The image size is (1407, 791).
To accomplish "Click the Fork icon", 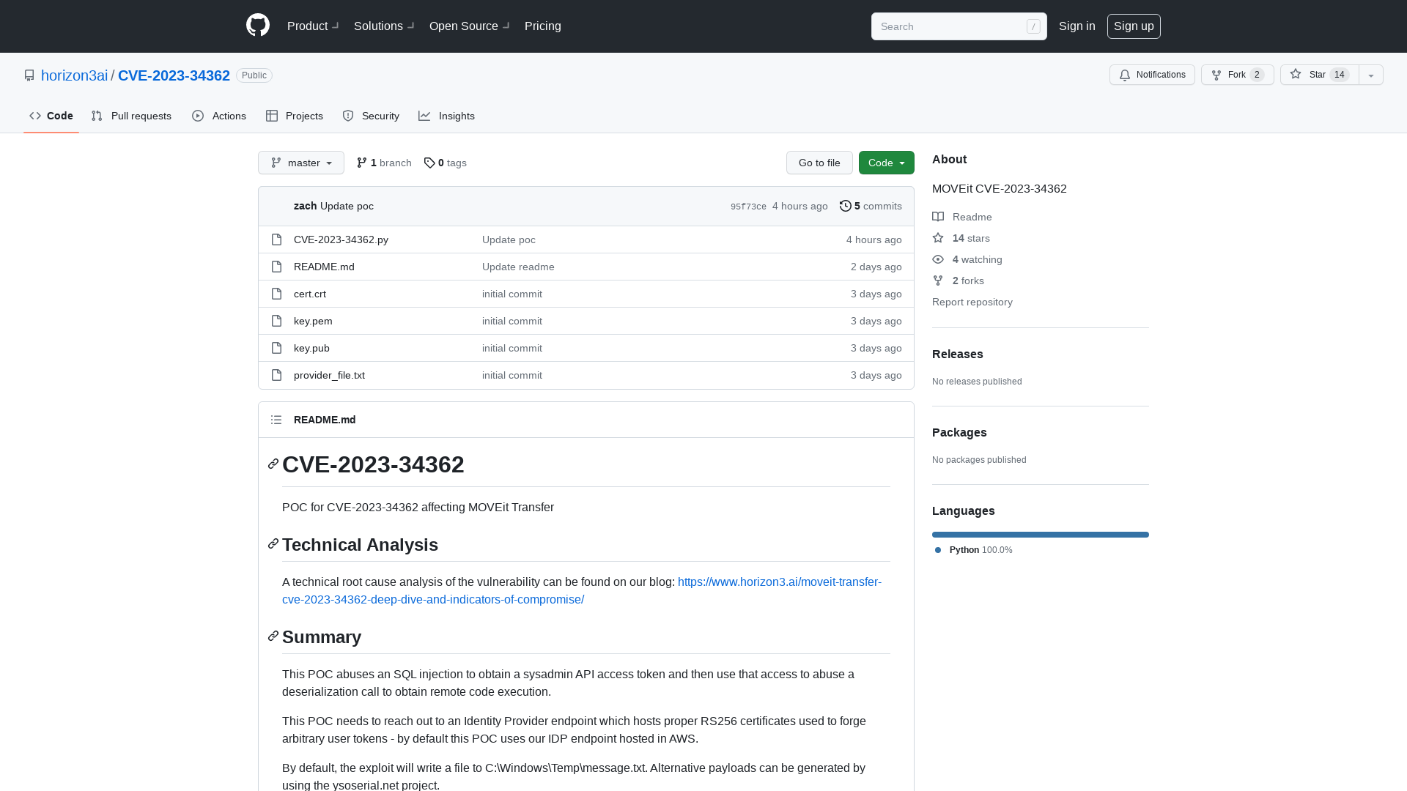I will pos(1216,75).
